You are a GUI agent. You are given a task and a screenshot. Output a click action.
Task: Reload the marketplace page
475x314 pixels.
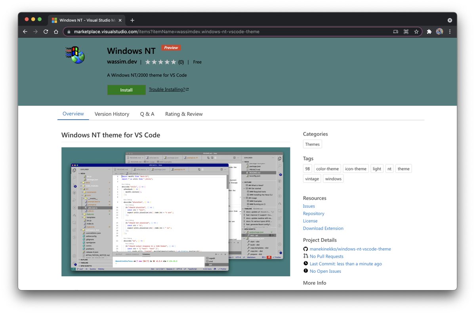coord(46,32)
